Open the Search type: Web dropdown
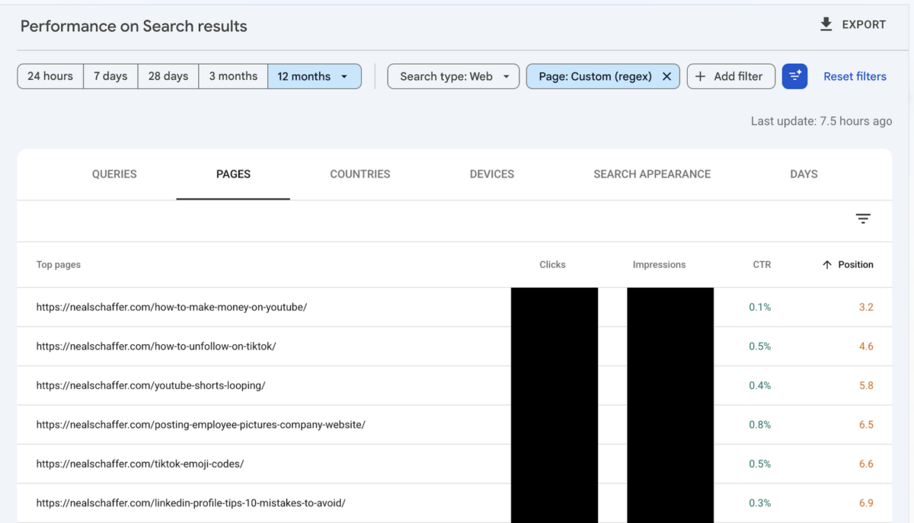 (x=454, y=76)
